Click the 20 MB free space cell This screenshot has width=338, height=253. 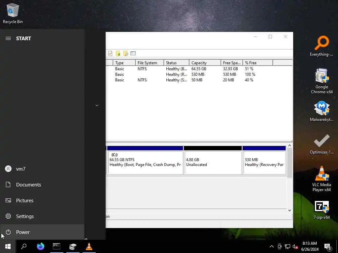click(228, 80)
